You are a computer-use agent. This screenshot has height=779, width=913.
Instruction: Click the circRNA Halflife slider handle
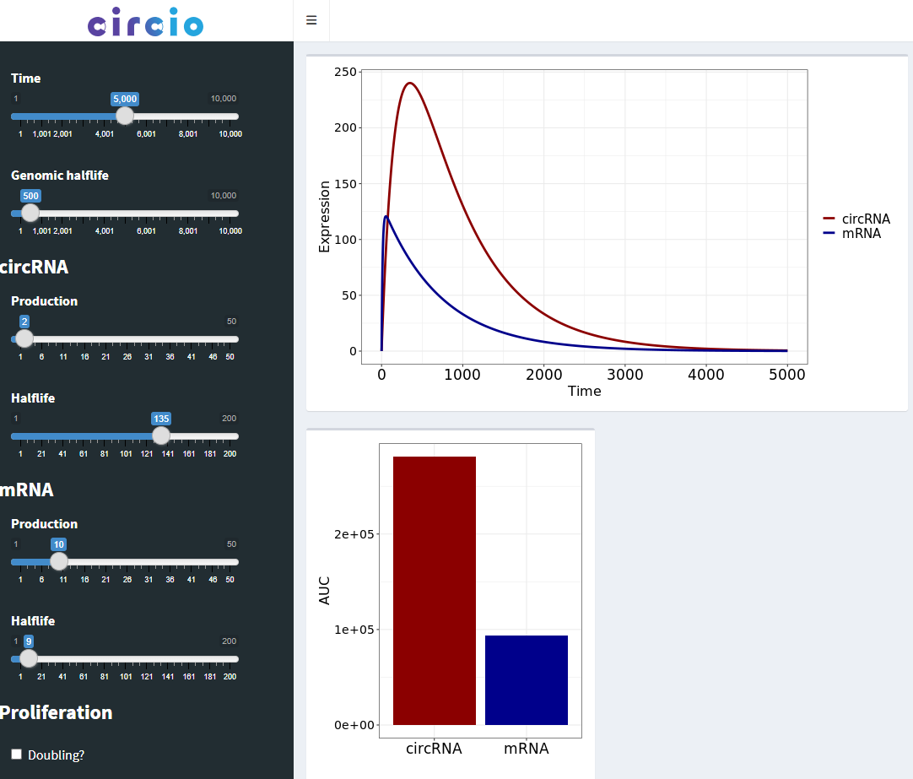161,436
